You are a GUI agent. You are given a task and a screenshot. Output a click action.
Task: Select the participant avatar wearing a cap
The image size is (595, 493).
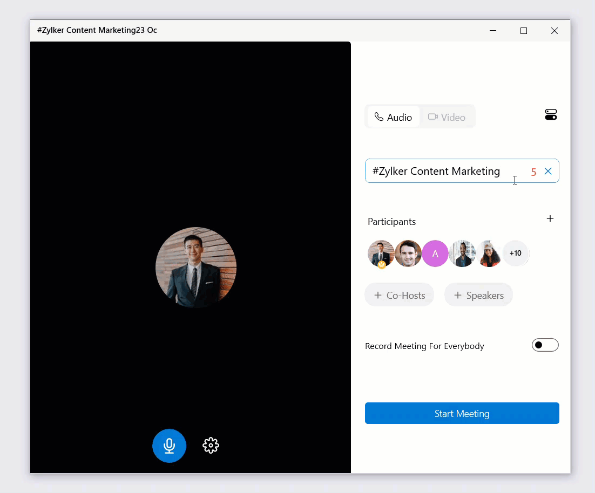pos(489,254)
